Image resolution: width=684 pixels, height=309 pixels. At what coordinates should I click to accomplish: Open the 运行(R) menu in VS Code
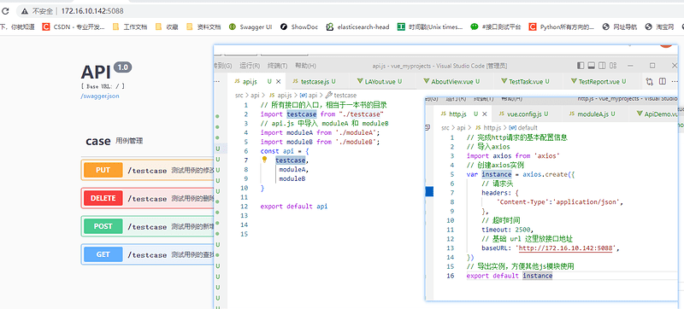[x=250, y=66]
